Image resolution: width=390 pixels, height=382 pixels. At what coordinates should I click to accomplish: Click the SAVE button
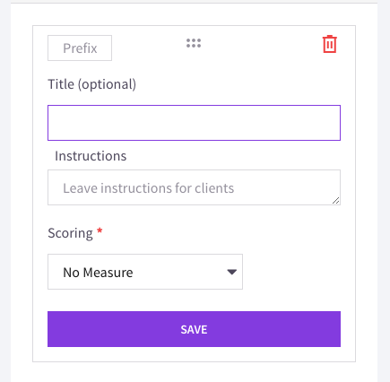pyautogui.click(x=194, y=329)
